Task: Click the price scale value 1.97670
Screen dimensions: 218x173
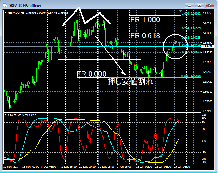Action: point(207,62)
